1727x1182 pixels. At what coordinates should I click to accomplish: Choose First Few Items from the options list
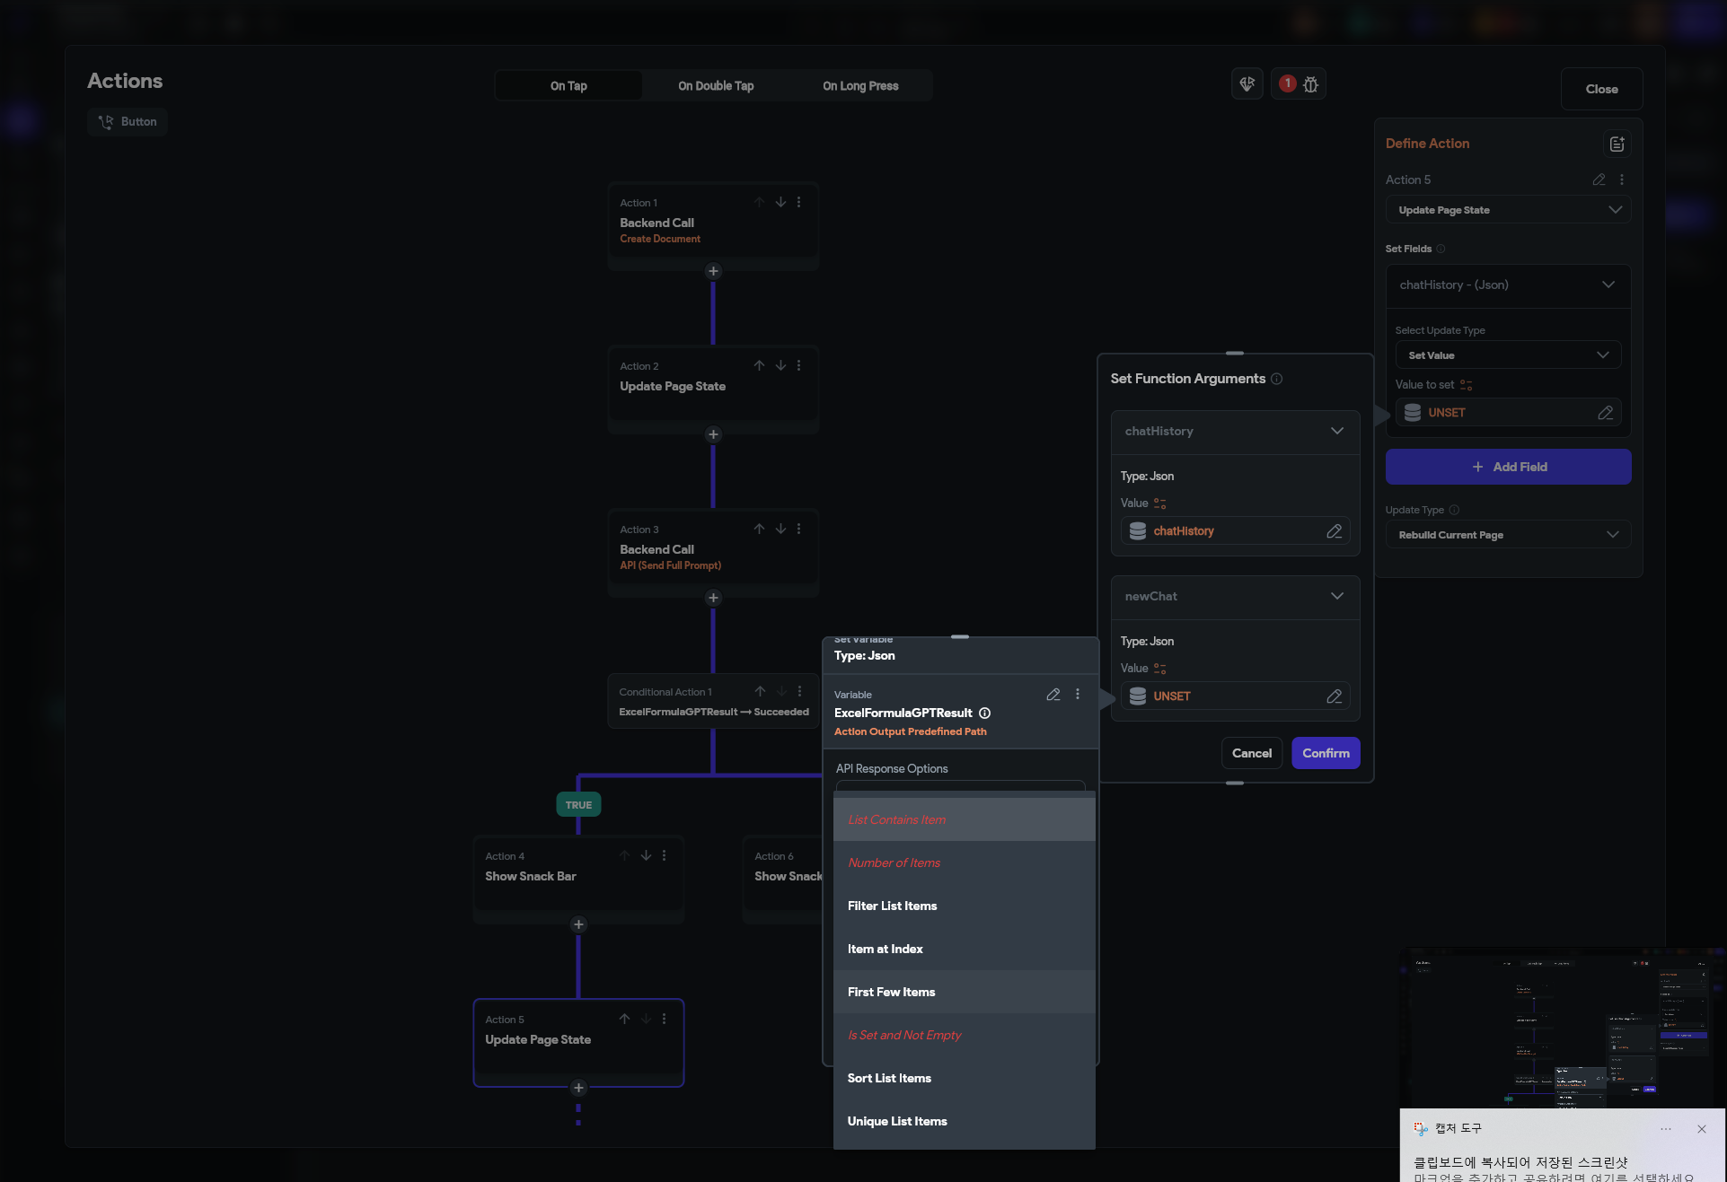tap(965, 992)
